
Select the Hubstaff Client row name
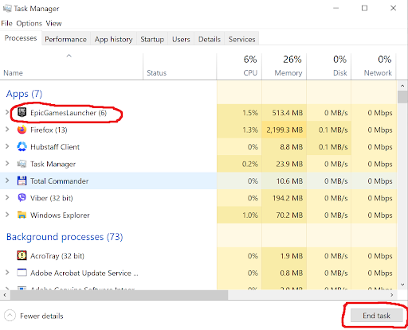[55, 147]
